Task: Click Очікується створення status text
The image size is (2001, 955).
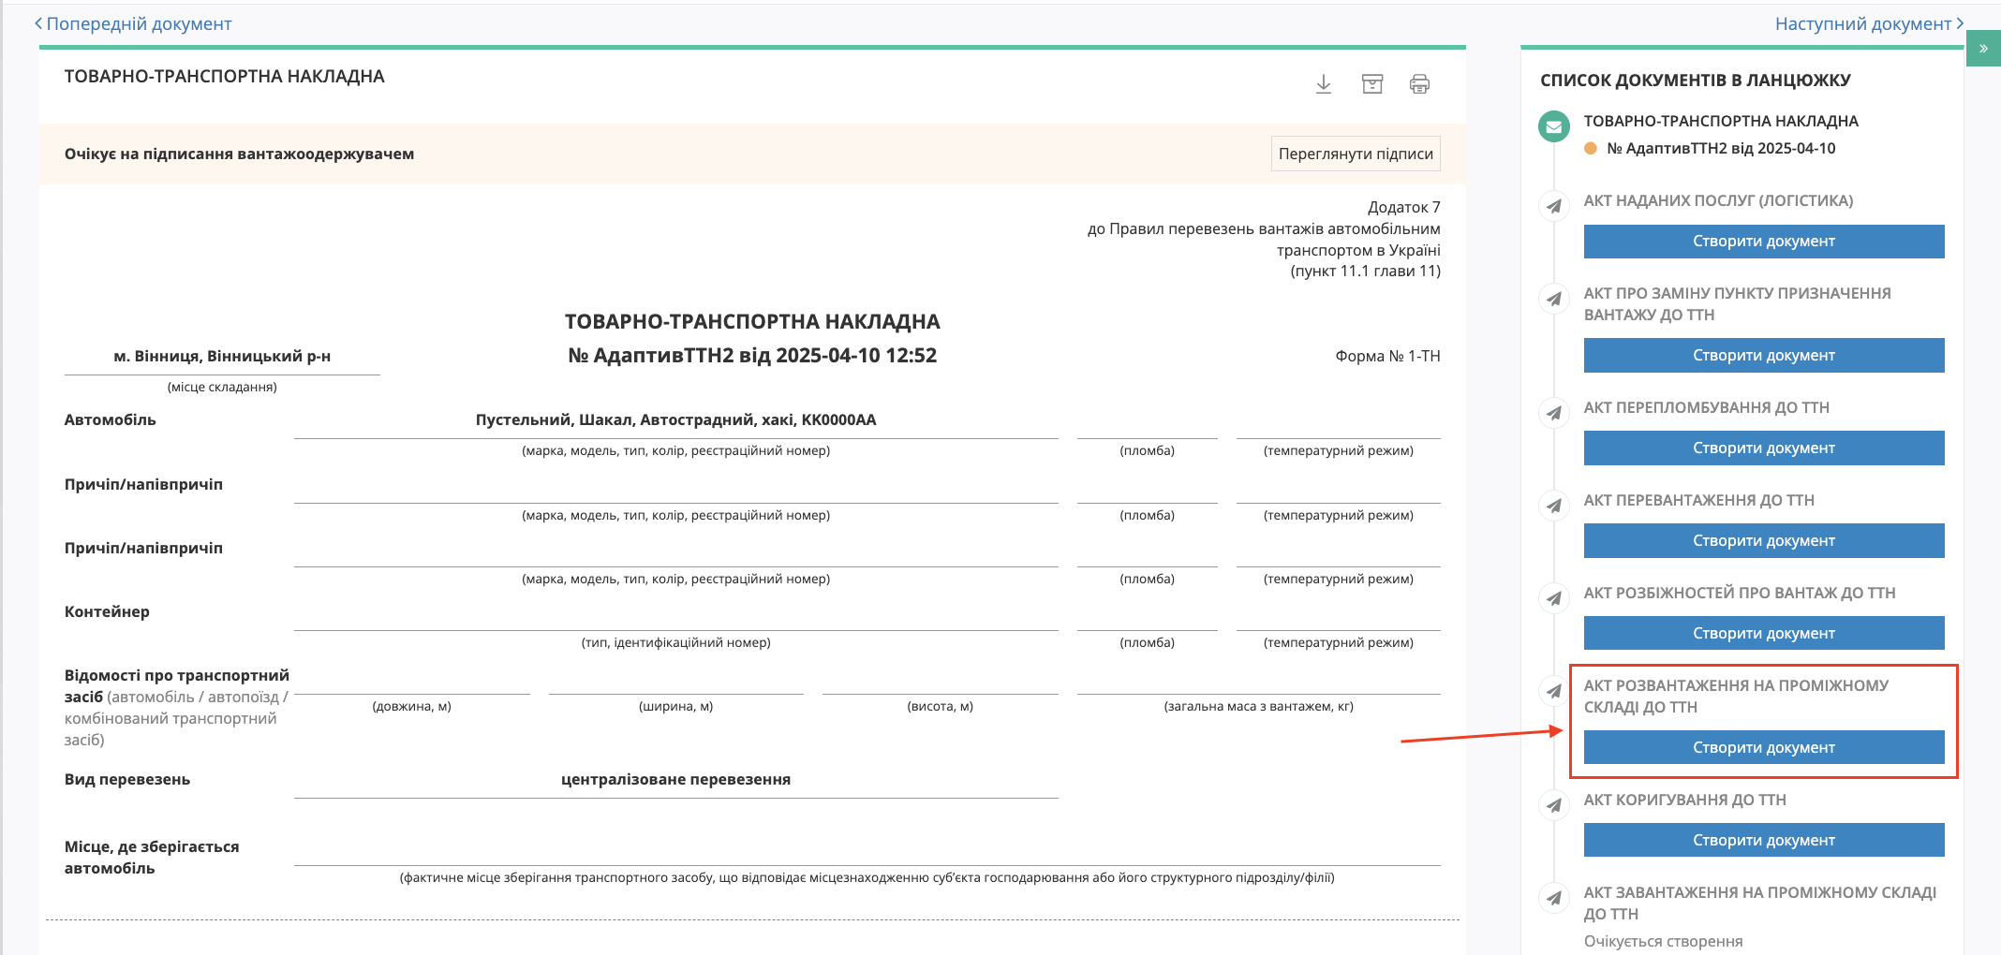Action: (x=1663, y=941)
